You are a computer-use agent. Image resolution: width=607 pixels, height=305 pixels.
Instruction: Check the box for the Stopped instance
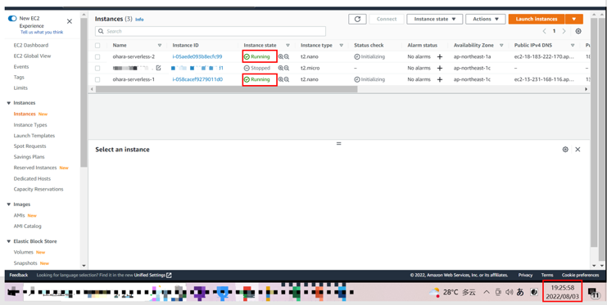[97, 68]
